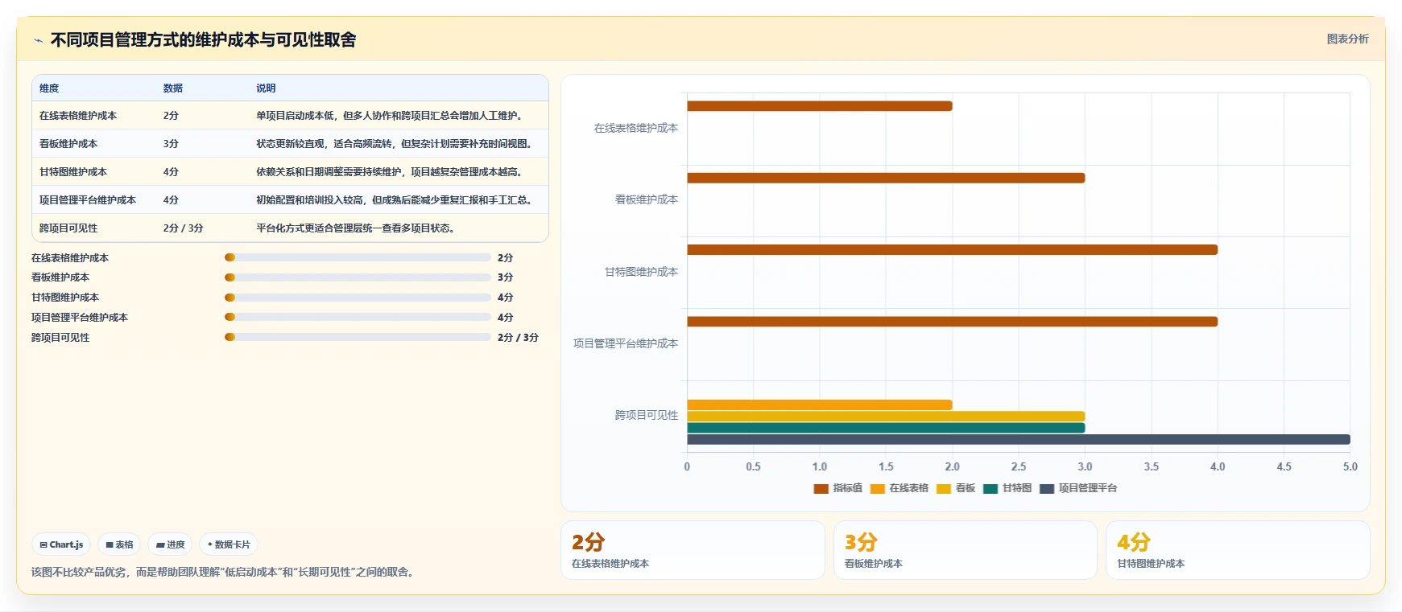1402x612 pixels.
Task: Click description starting 状态更新较直观
Action: [x=395, y=144]
